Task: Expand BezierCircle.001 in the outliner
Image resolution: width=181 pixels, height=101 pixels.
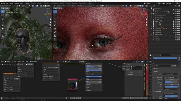Action: pyautogui.click(x=152, y=34)
